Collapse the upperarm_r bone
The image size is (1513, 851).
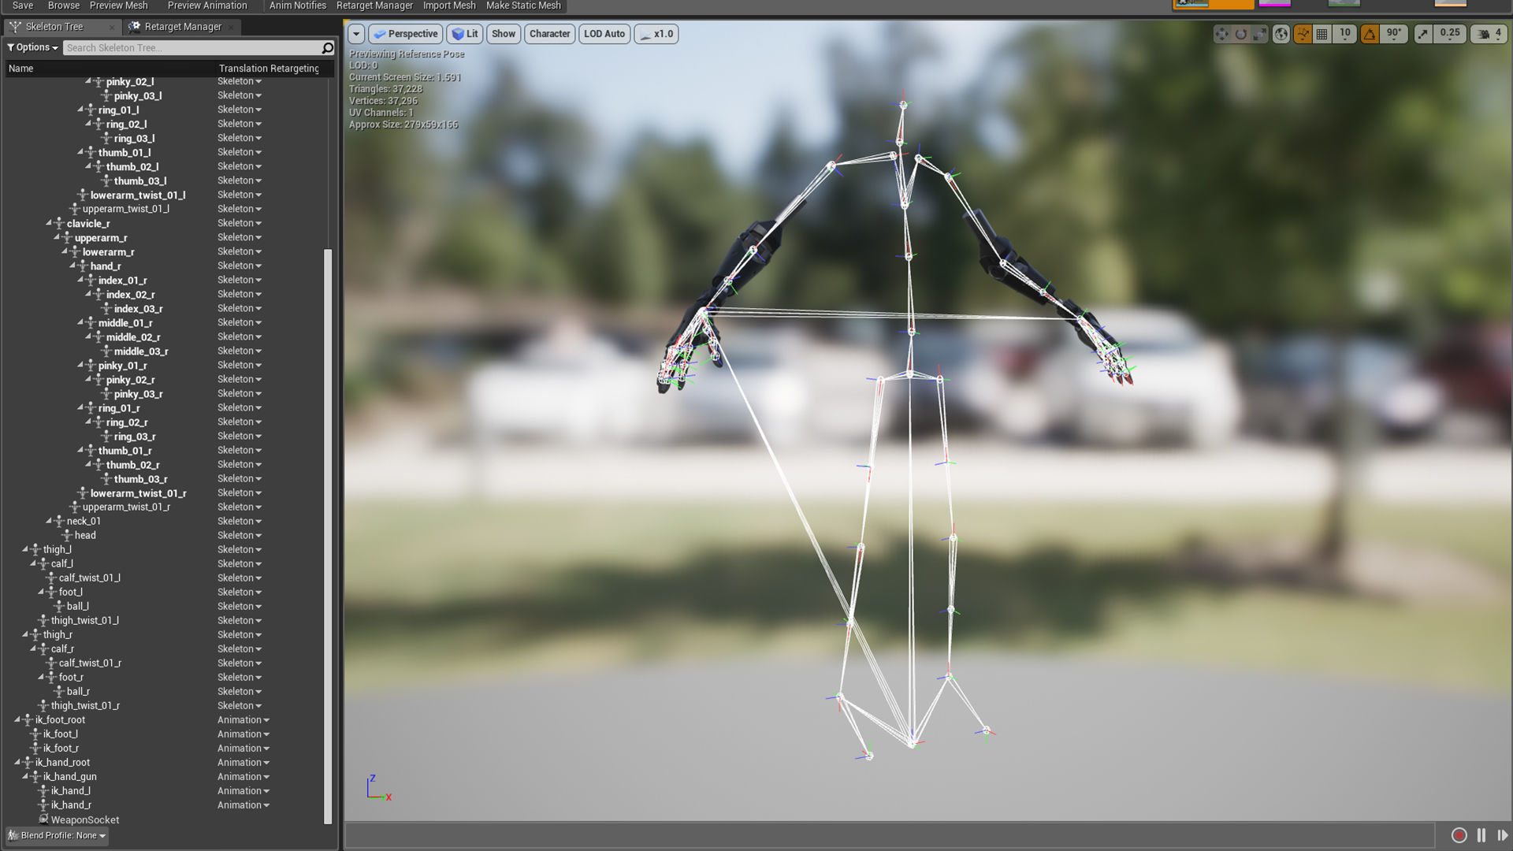(x=57, y=237)
